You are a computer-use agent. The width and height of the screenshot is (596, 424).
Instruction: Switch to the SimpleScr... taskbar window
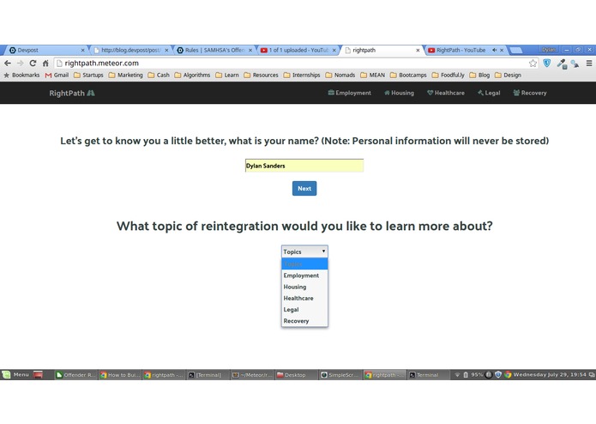[340, 374]
